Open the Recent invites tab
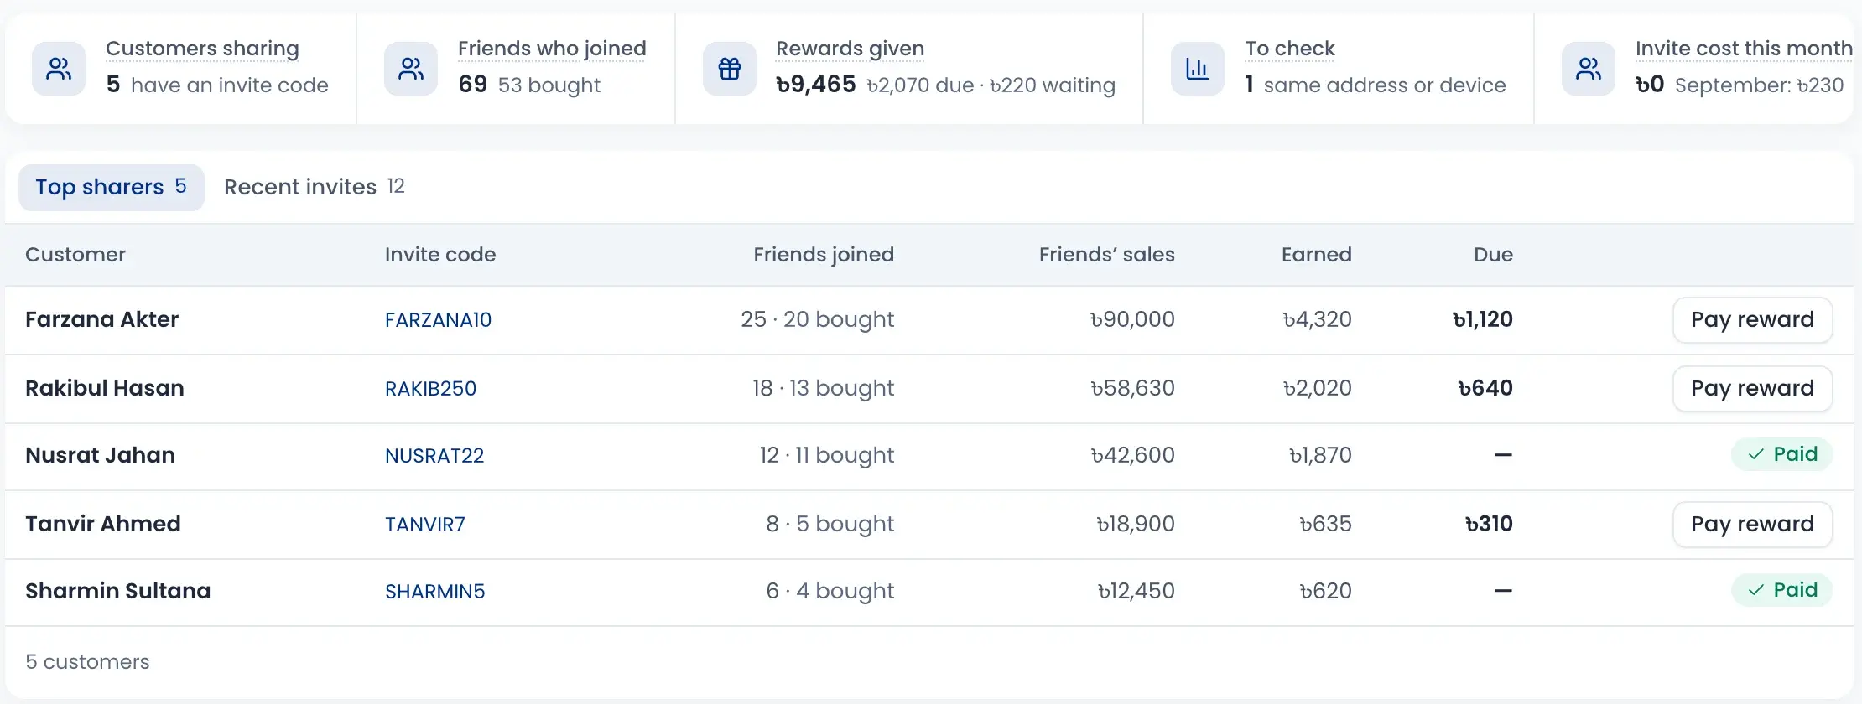The height and width of the screenshot is (704, 1862). tap(315, 187)
